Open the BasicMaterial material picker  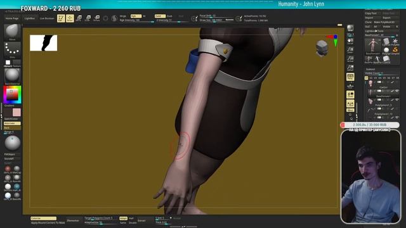coord(12,77)
